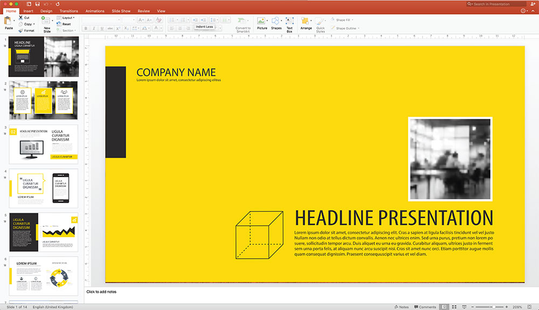The image size is (539, 310).
Task: Click the redo arrow in title bar
Action: pyautogui.click(x=58, y=4)
